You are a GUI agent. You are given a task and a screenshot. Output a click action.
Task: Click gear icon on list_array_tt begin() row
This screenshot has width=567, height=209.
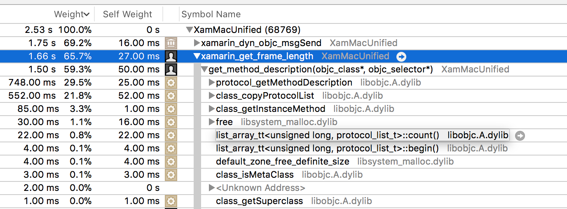click(x=171, y=149)
